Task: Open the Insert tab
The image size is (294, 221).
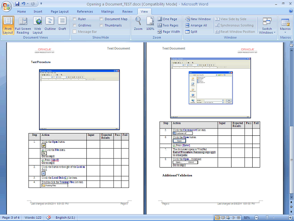Action: point(38,12)
